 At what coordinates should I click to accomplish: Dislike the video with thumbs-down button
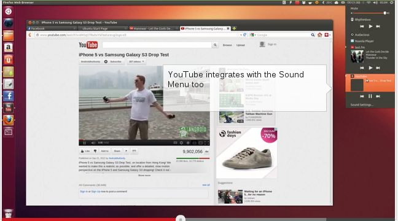point(95,151)
